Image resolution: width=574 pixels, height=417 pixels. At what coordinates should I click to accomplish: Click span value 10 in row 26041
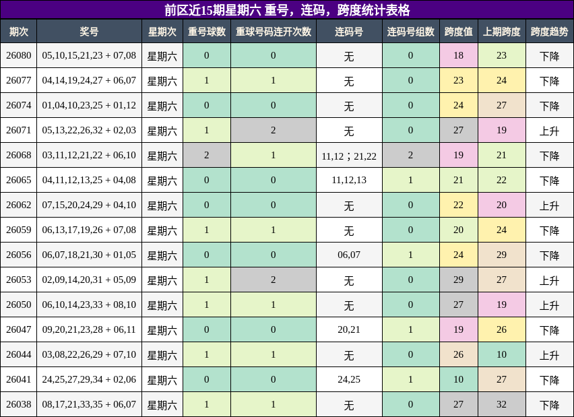tap(458, 379)
